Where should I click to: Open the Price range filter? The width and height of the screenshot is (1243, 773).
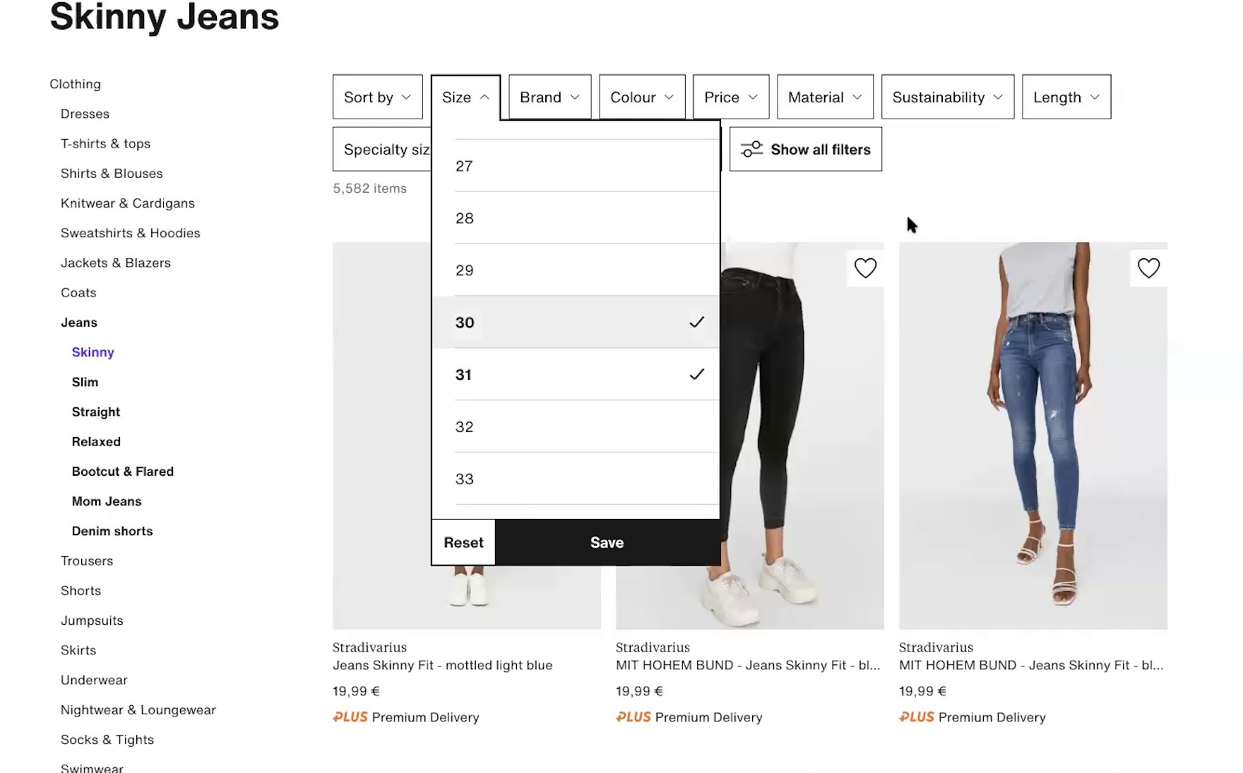(x=730, y=97)
